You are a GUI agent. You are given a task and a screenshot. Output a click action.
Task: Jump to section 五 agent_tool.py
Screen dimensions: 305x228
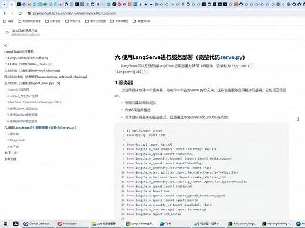point(32,83)
